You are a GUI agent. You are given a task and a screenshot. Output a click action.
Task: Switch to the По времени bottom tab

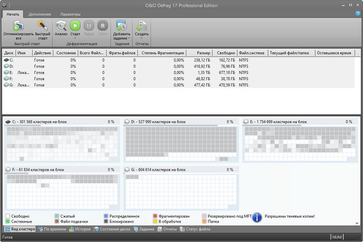point(52,229)
